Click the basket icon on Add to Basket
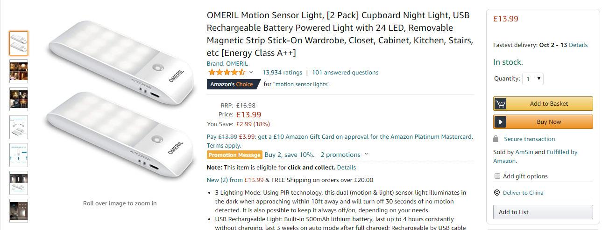This screenshot has width=602, height=230. coord(501,104)
